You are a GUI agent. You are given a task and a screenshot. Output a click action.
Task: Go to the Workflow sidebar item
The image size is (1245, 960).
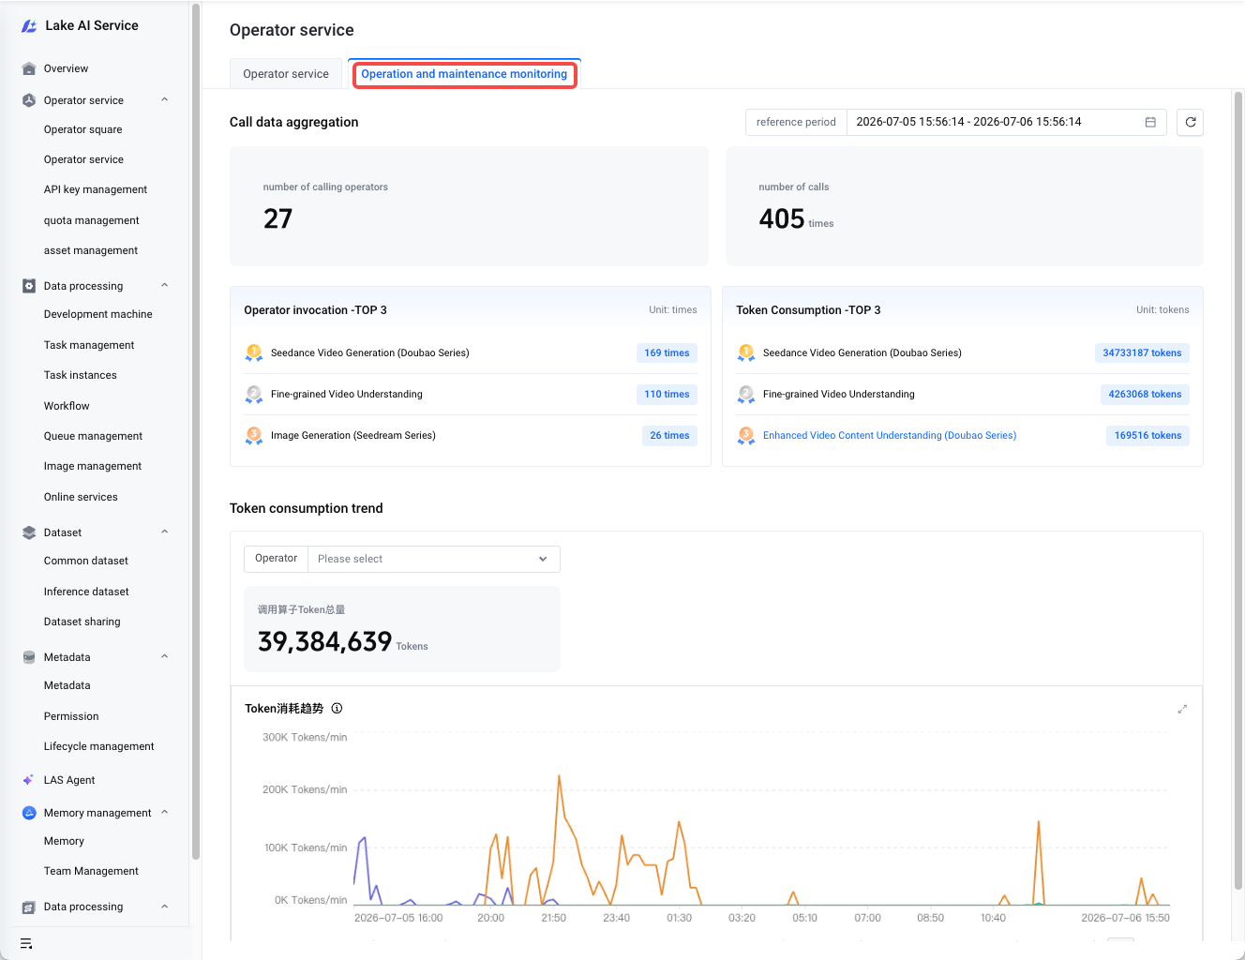pos(67,406)
